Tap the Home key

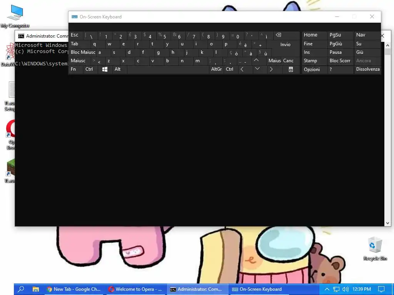(314, 35)
